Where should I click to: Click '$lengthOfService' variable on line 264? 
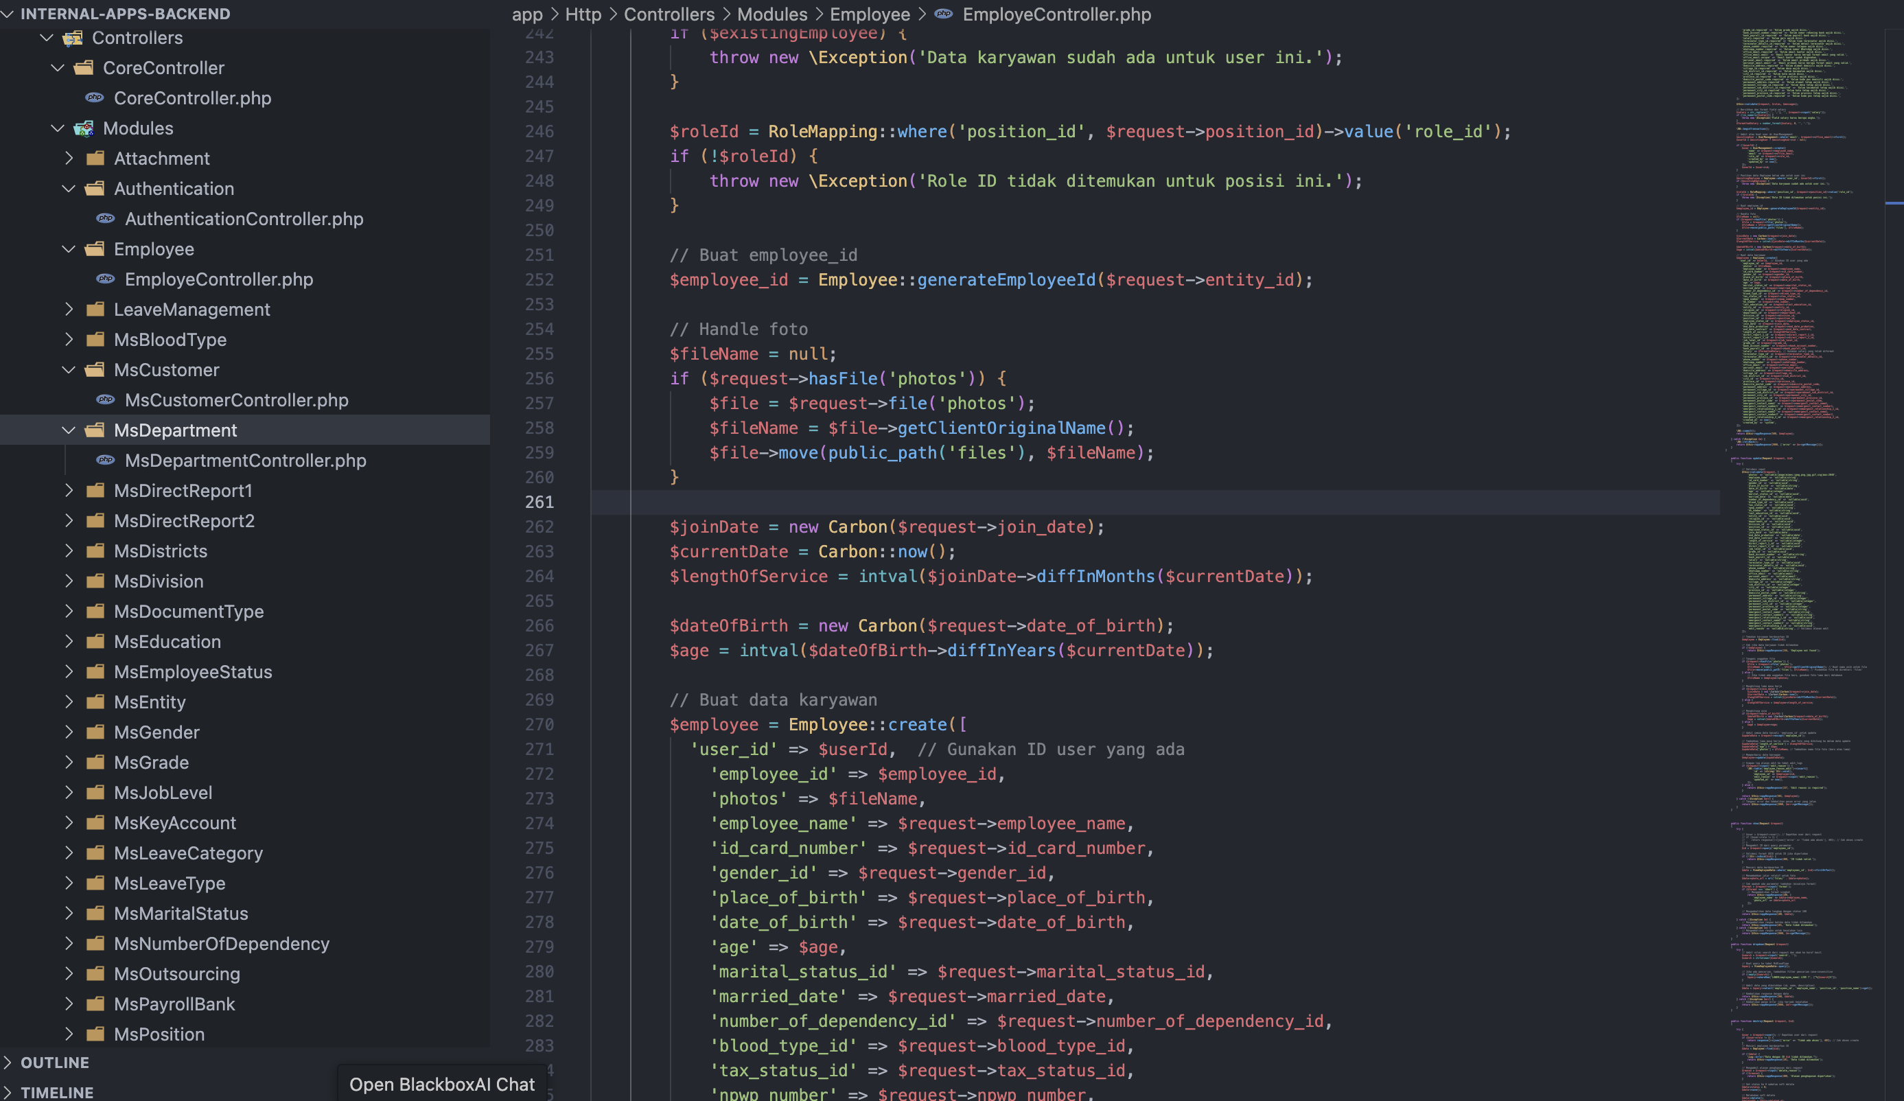tap(748, 577)
